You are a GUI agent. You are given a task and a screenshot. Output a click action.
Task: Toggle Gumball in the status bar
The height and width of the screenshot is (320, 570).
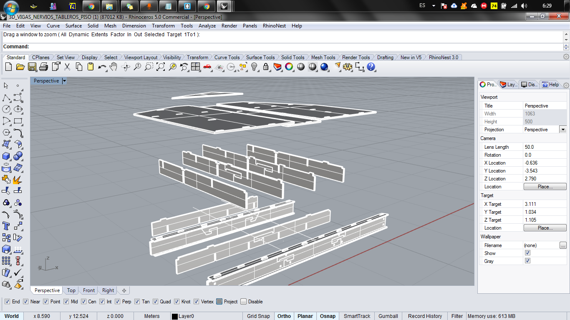click(388, 316)
